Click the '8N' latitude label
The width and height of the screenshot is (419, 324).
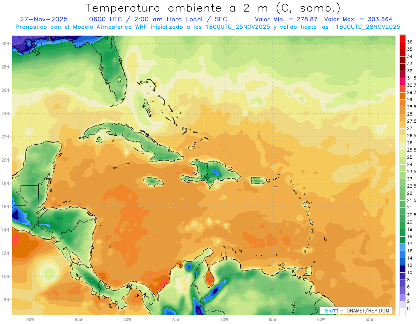[7, 300]
